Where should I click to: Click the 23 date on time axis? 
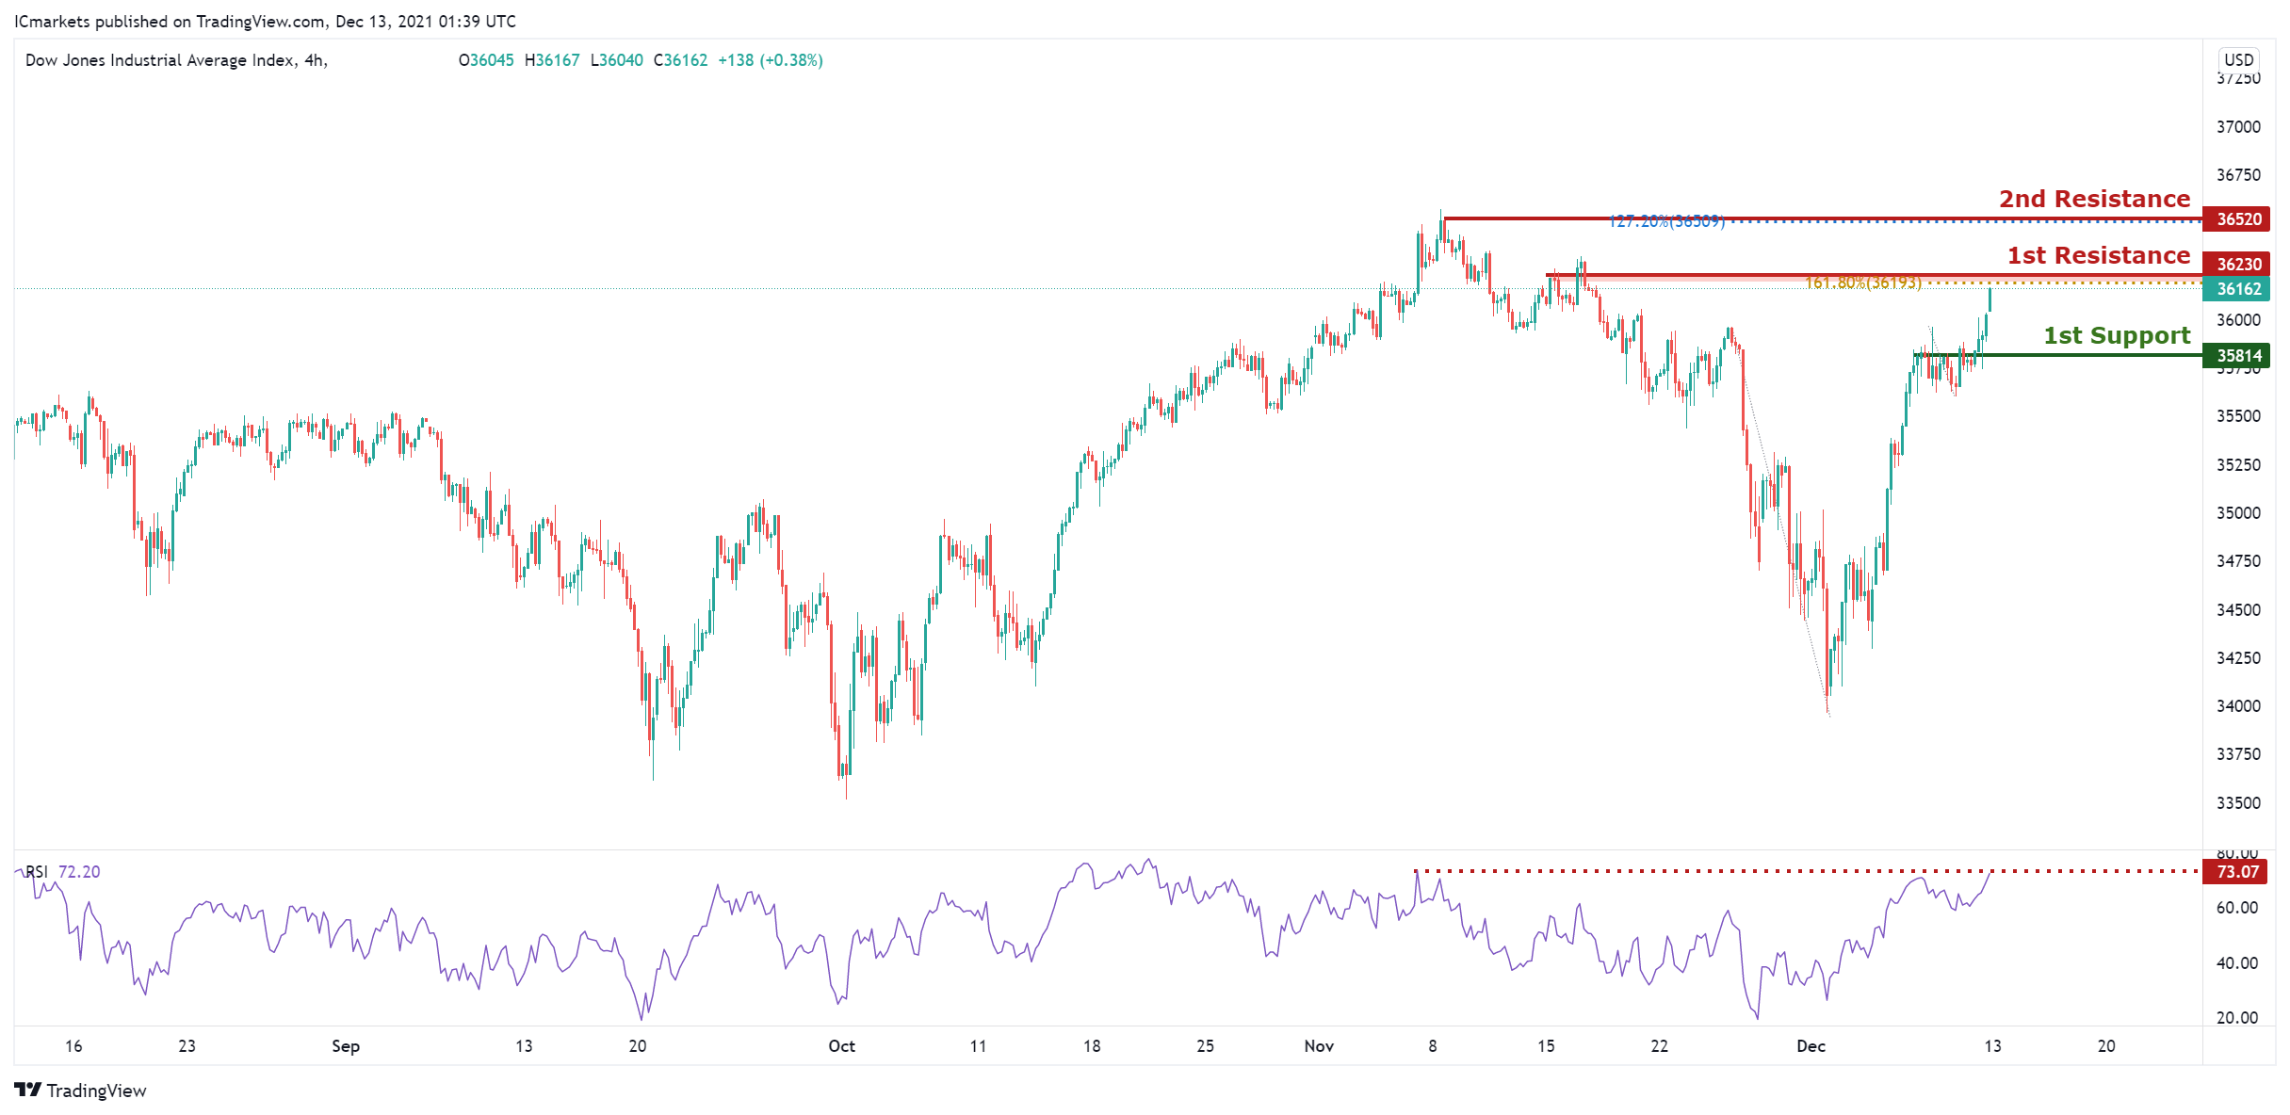pyautogui.click(x=187, y=1046)
